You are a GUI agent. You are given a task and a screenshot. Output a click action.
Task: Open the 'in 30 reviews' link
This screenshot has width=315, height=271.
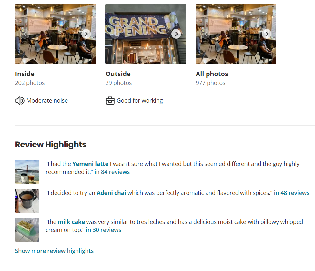(104, 230)
